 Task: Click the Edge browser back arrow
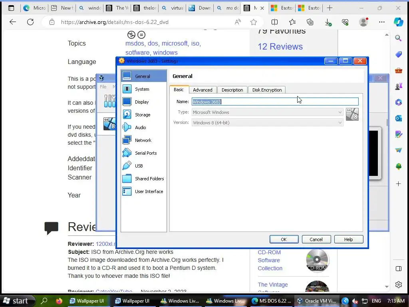pyautogui.click(x=12, y=22)
